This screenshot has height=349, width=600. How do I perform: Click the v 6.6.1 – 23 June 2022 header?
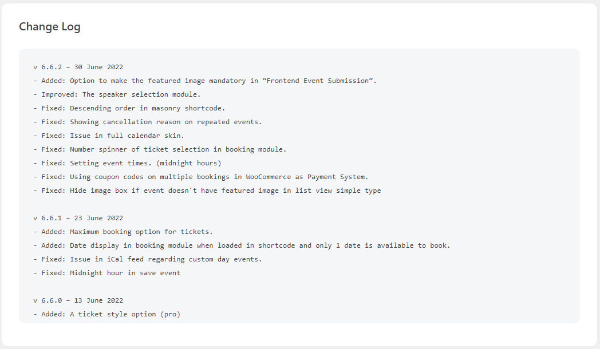coord(78,219)
